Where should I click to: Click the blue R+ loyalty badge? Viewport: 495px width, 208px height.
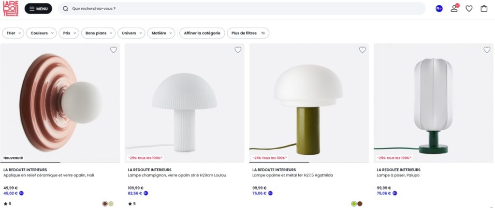439,9
